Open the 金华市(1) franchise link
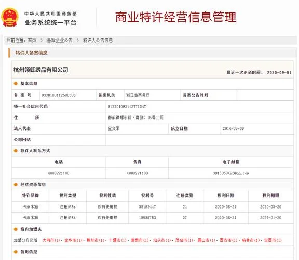This screenshot has width=299, height=260. [73, 240]
